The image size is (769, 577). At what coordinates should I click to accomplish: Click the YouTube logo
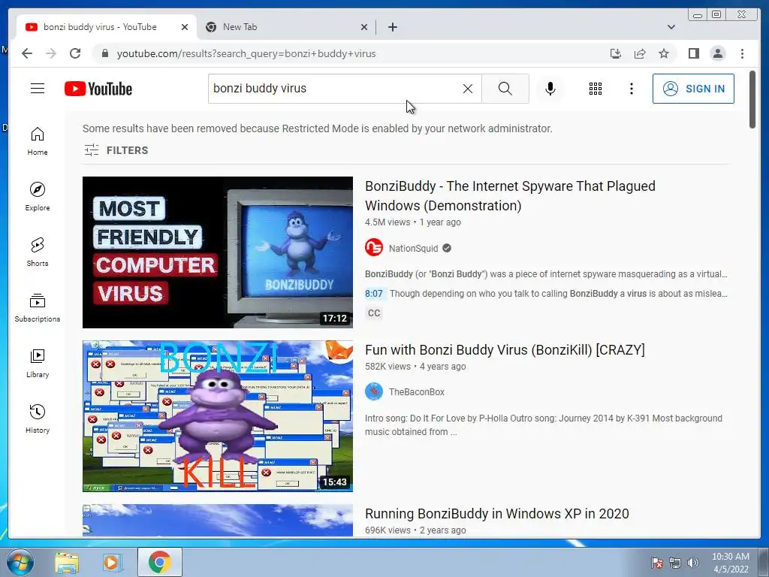coord(98,89)
